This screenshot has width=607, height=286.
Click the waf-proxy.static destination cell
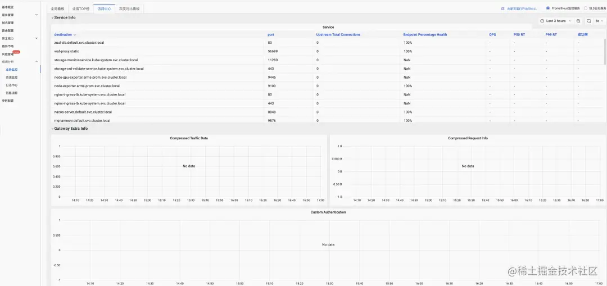pyautogui.click(x=66, y=51)
